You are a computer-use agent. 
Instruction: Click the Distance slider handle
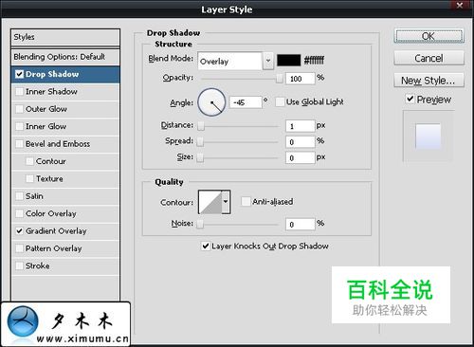click(x=201, y=126)
